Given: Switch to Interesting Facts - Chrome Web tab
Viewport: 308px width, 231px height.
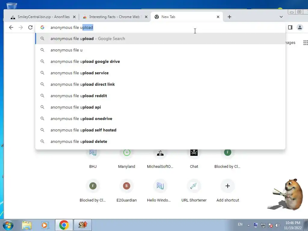Looking at the screenshot, I should (x=115, y=17).
